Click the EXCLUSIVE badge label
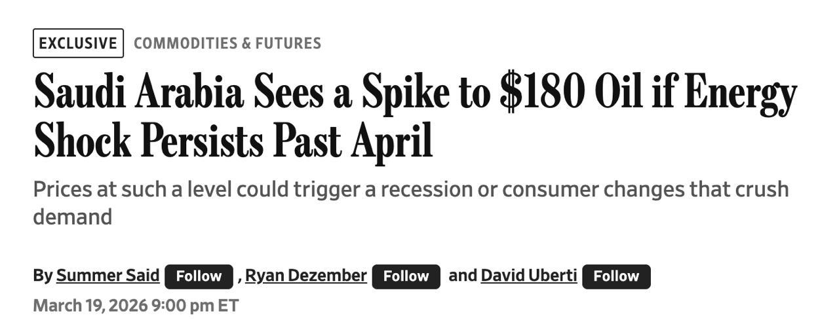The image size is (839, 328). pyautogui.click(x=78, y=43)
